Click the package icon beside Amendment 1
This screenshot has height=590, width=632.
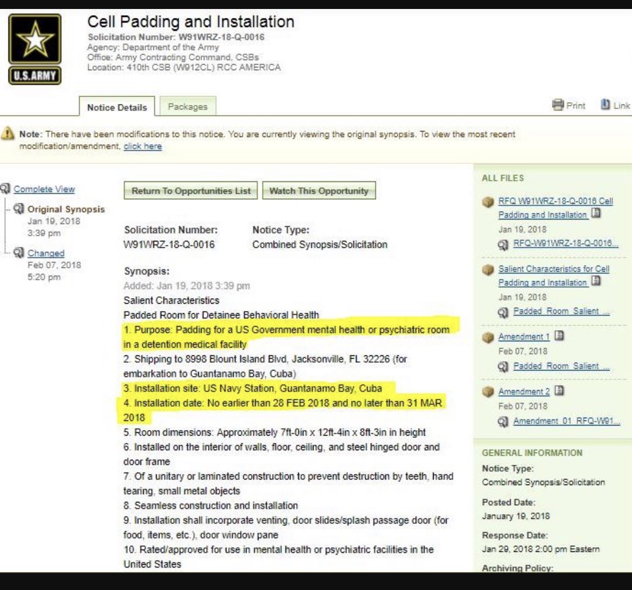point(489,337)
